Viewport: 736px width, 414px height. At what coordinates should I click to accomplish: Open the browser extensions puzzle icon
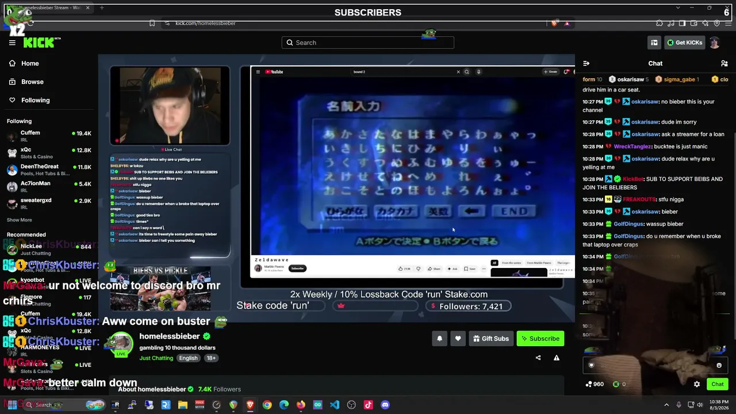click(x=660, y=23)
